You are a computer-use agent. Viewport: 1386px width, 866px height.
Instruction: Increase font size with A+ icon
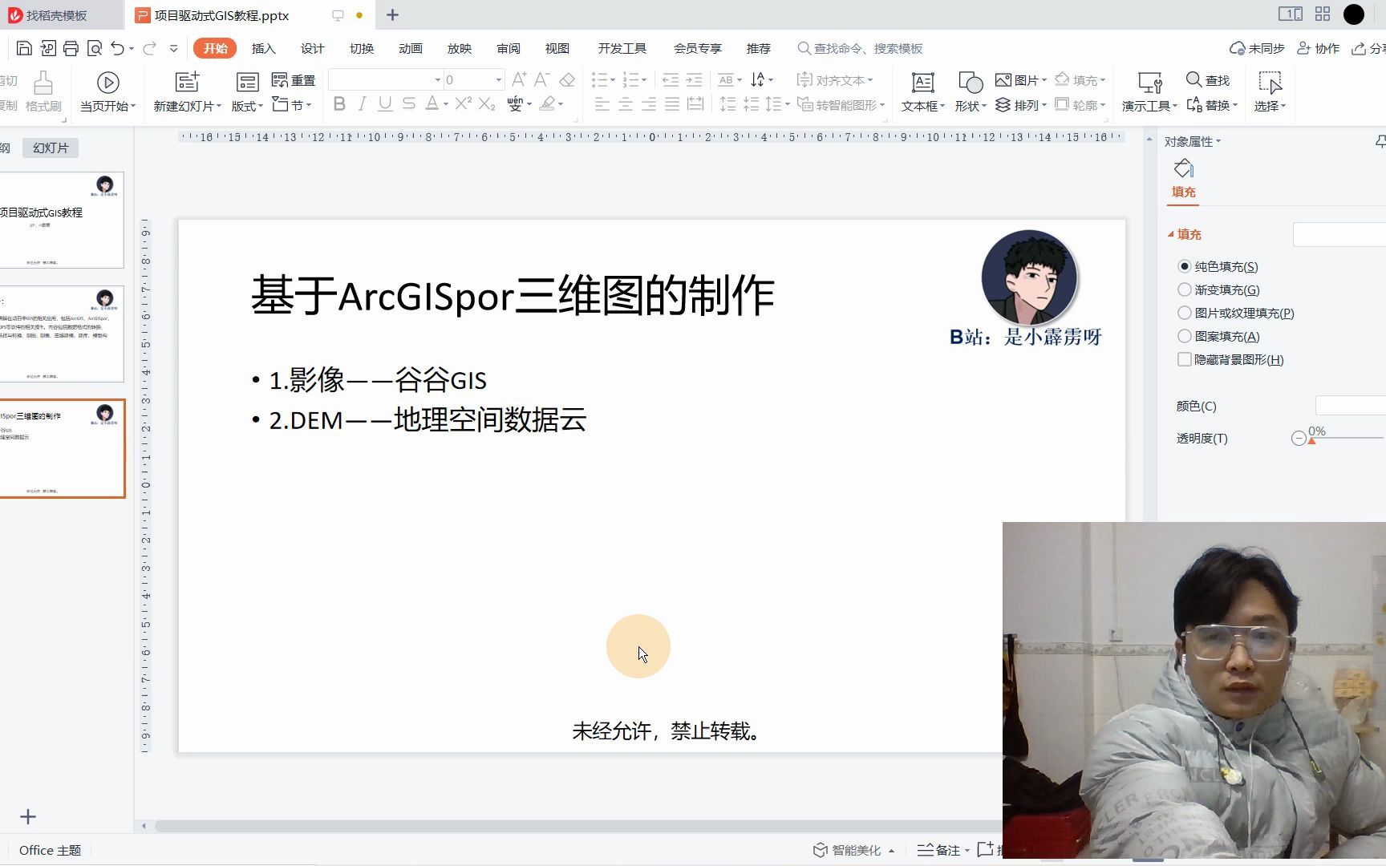(x=519, y=79)
